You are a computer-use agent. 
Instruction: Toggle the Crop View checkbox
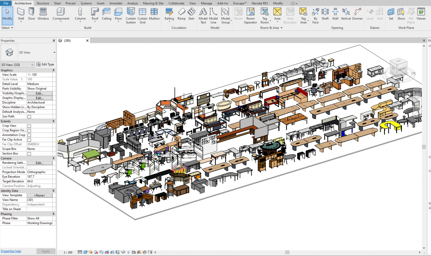(29, 126)
